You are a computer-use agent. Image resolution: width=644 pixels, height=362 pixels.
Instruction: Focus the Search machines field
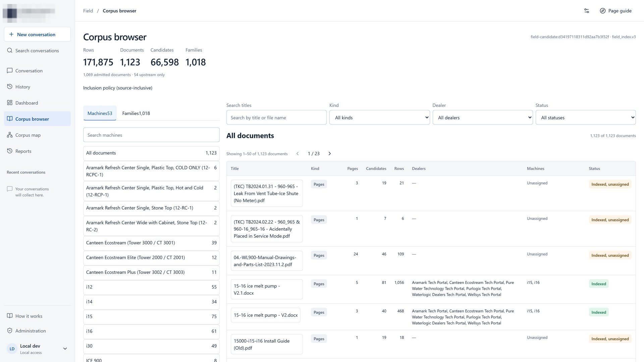pos(151,135)
